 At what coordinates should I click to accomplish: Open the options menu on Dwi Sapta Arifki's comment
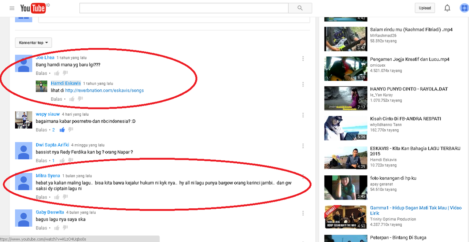(x=303, y=146)
